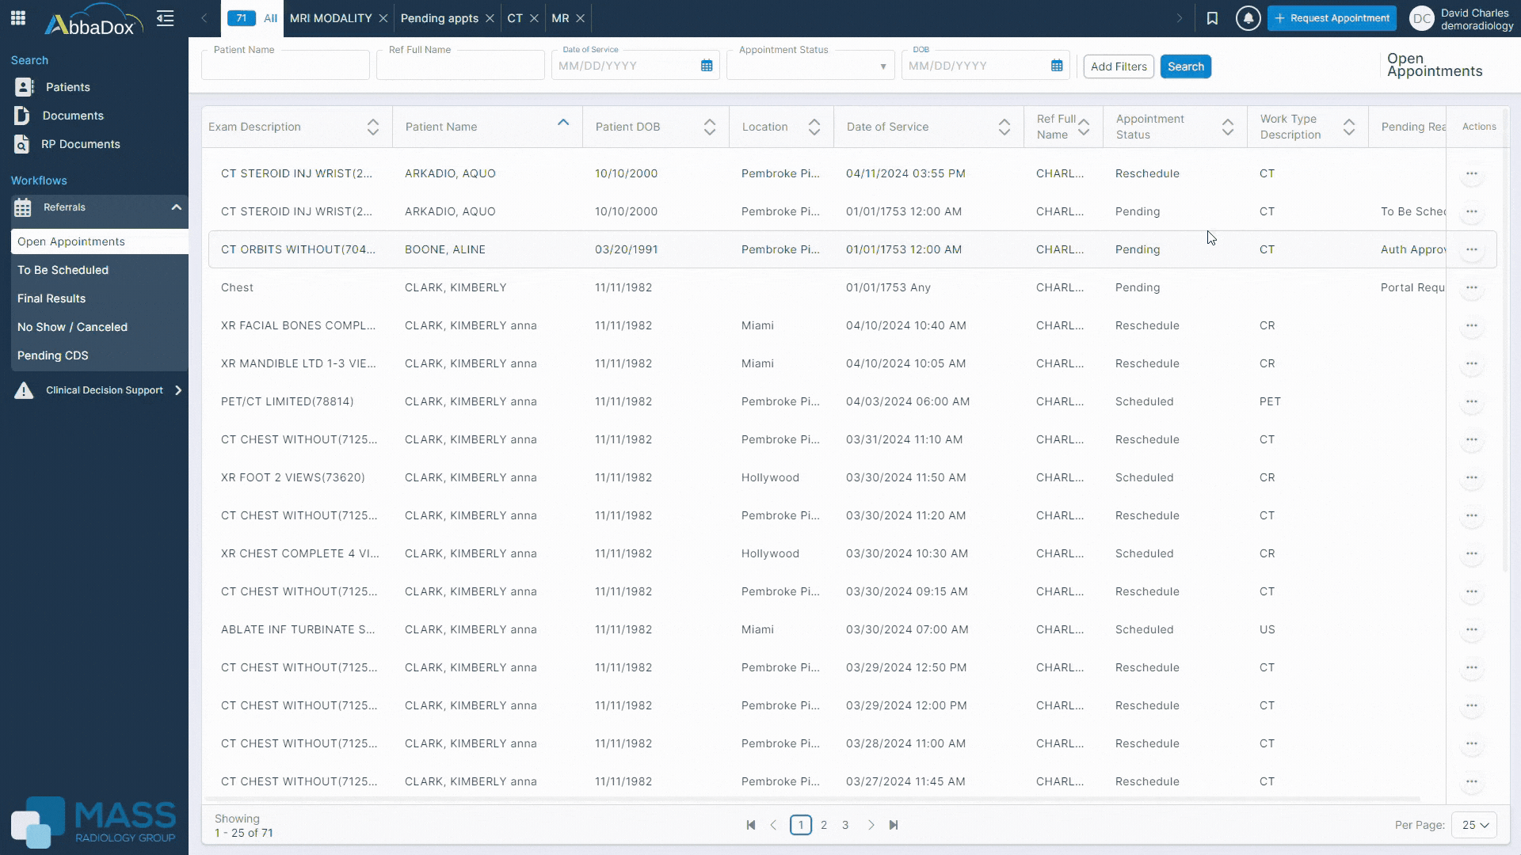
Task: Open the DOB calendar picker
Action: tap(1058, 66)
